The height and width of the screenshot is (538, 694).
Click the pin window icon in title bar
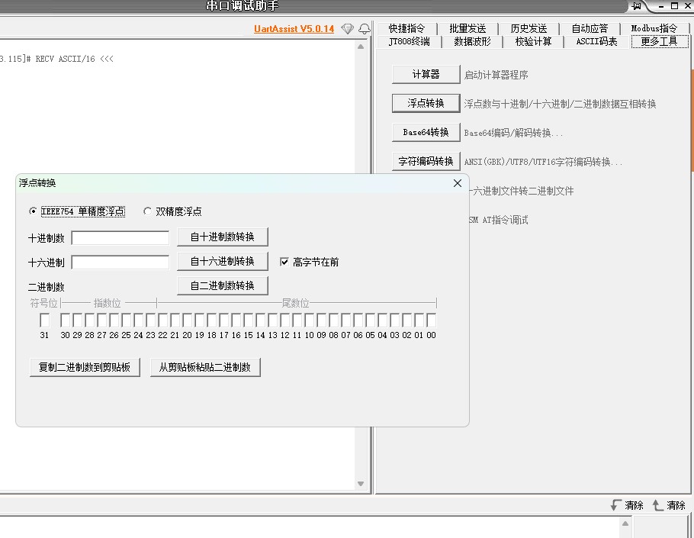[637, 6]
